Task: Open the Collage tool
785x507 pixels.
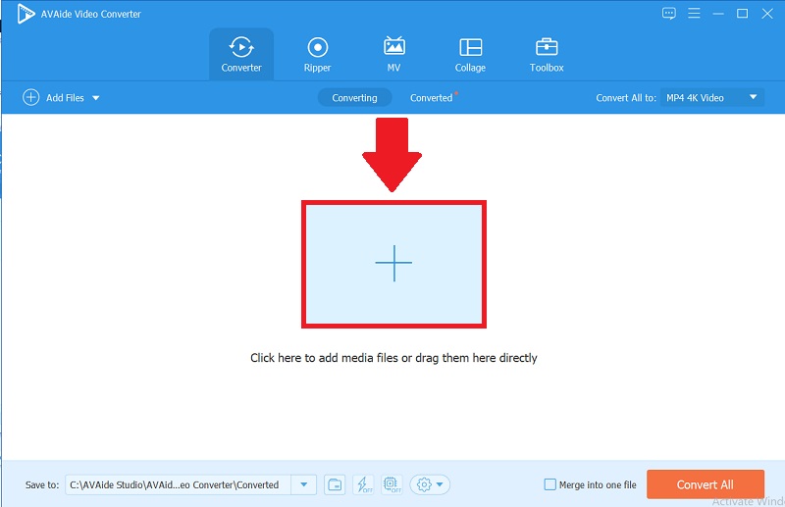Action: 470,54
